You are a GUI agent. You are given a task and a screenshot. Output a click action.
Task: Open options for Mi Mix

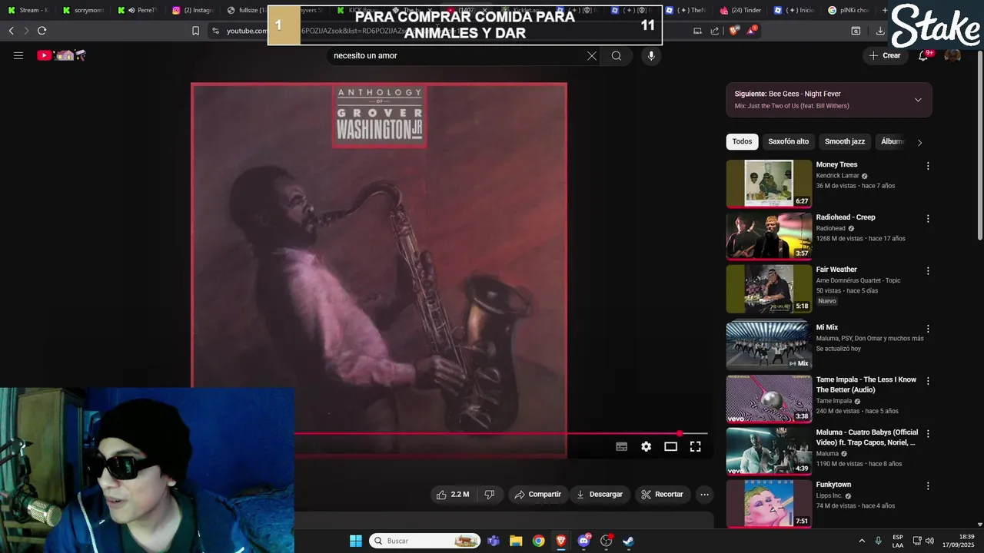tap(928, 329)
